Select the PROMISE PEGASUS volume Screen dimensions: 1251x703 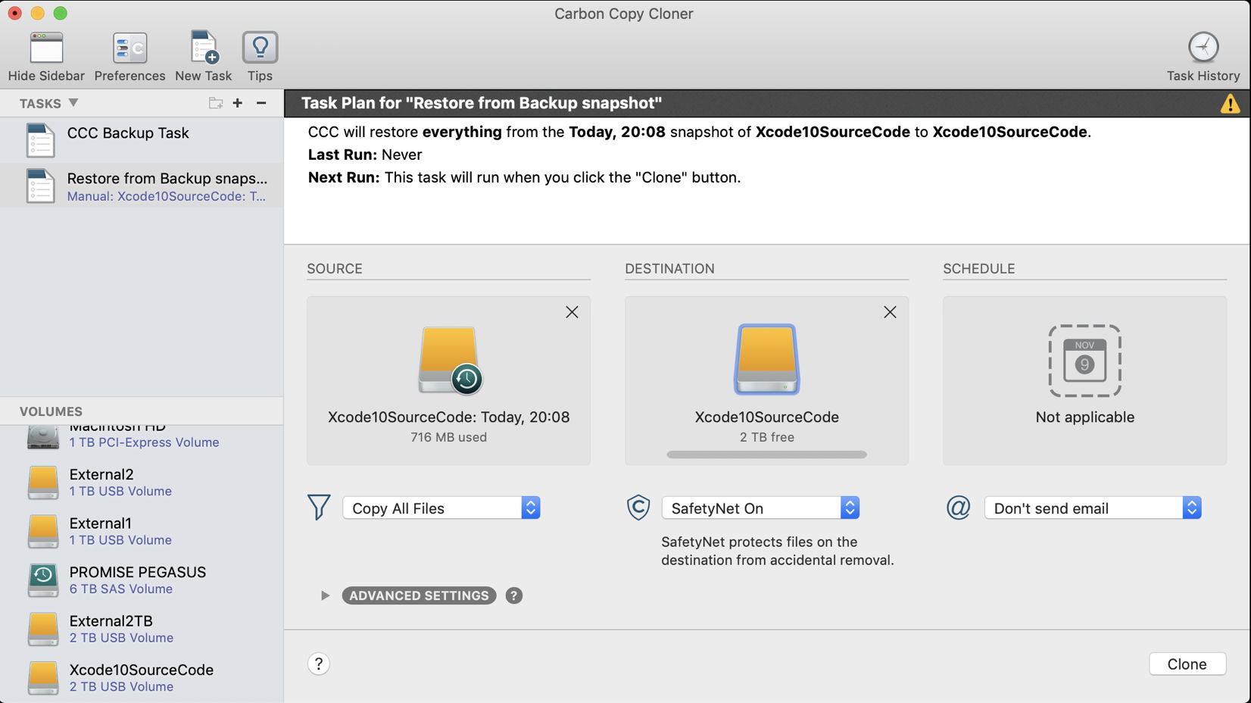click(142, 580)
